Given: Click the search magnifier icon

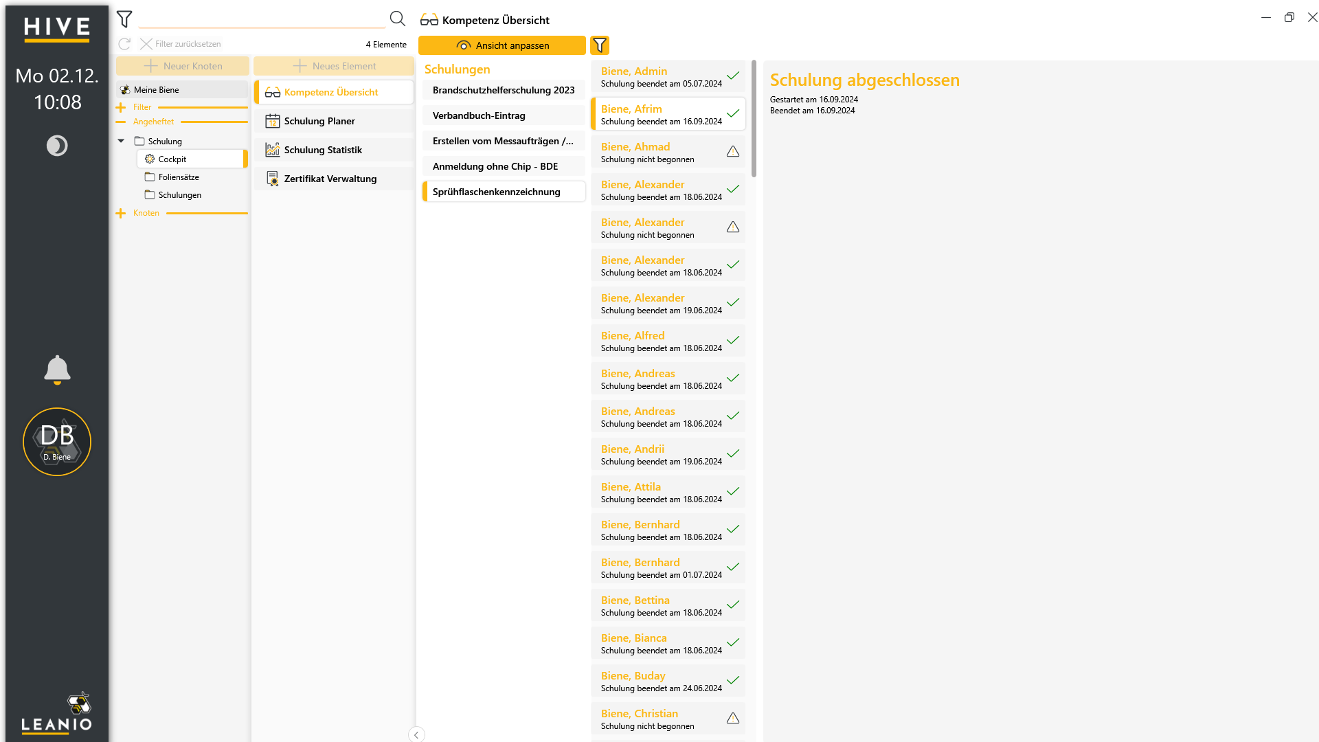Looking at the screenshot, I should click(x=398, y=19).
